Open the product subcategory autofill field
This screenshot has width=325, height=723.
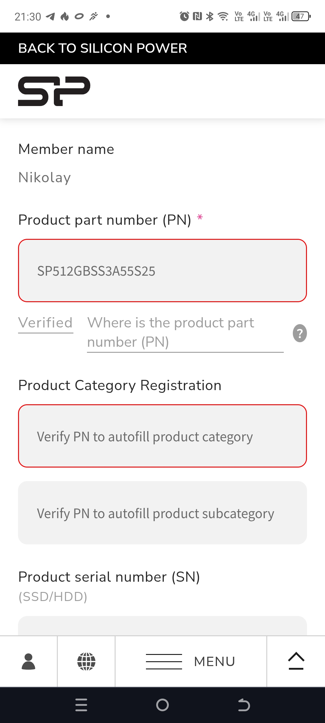pos(162,513)
